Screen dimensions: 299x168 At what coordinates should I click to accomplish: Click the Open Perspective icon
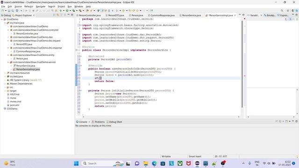288,11
